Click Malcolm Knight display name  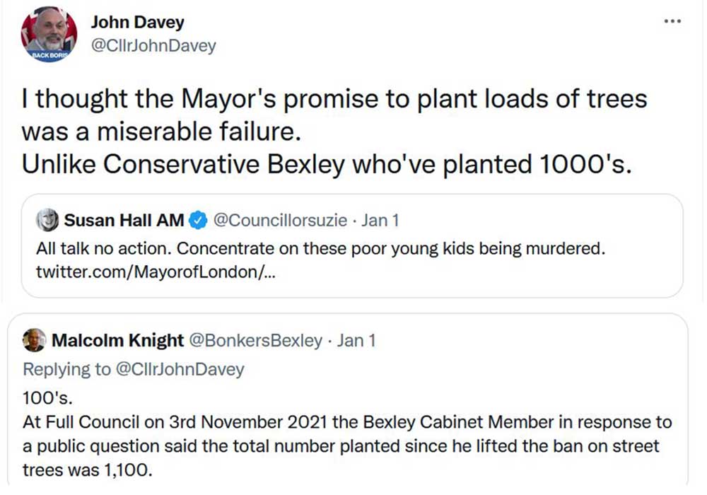(117, 341)
